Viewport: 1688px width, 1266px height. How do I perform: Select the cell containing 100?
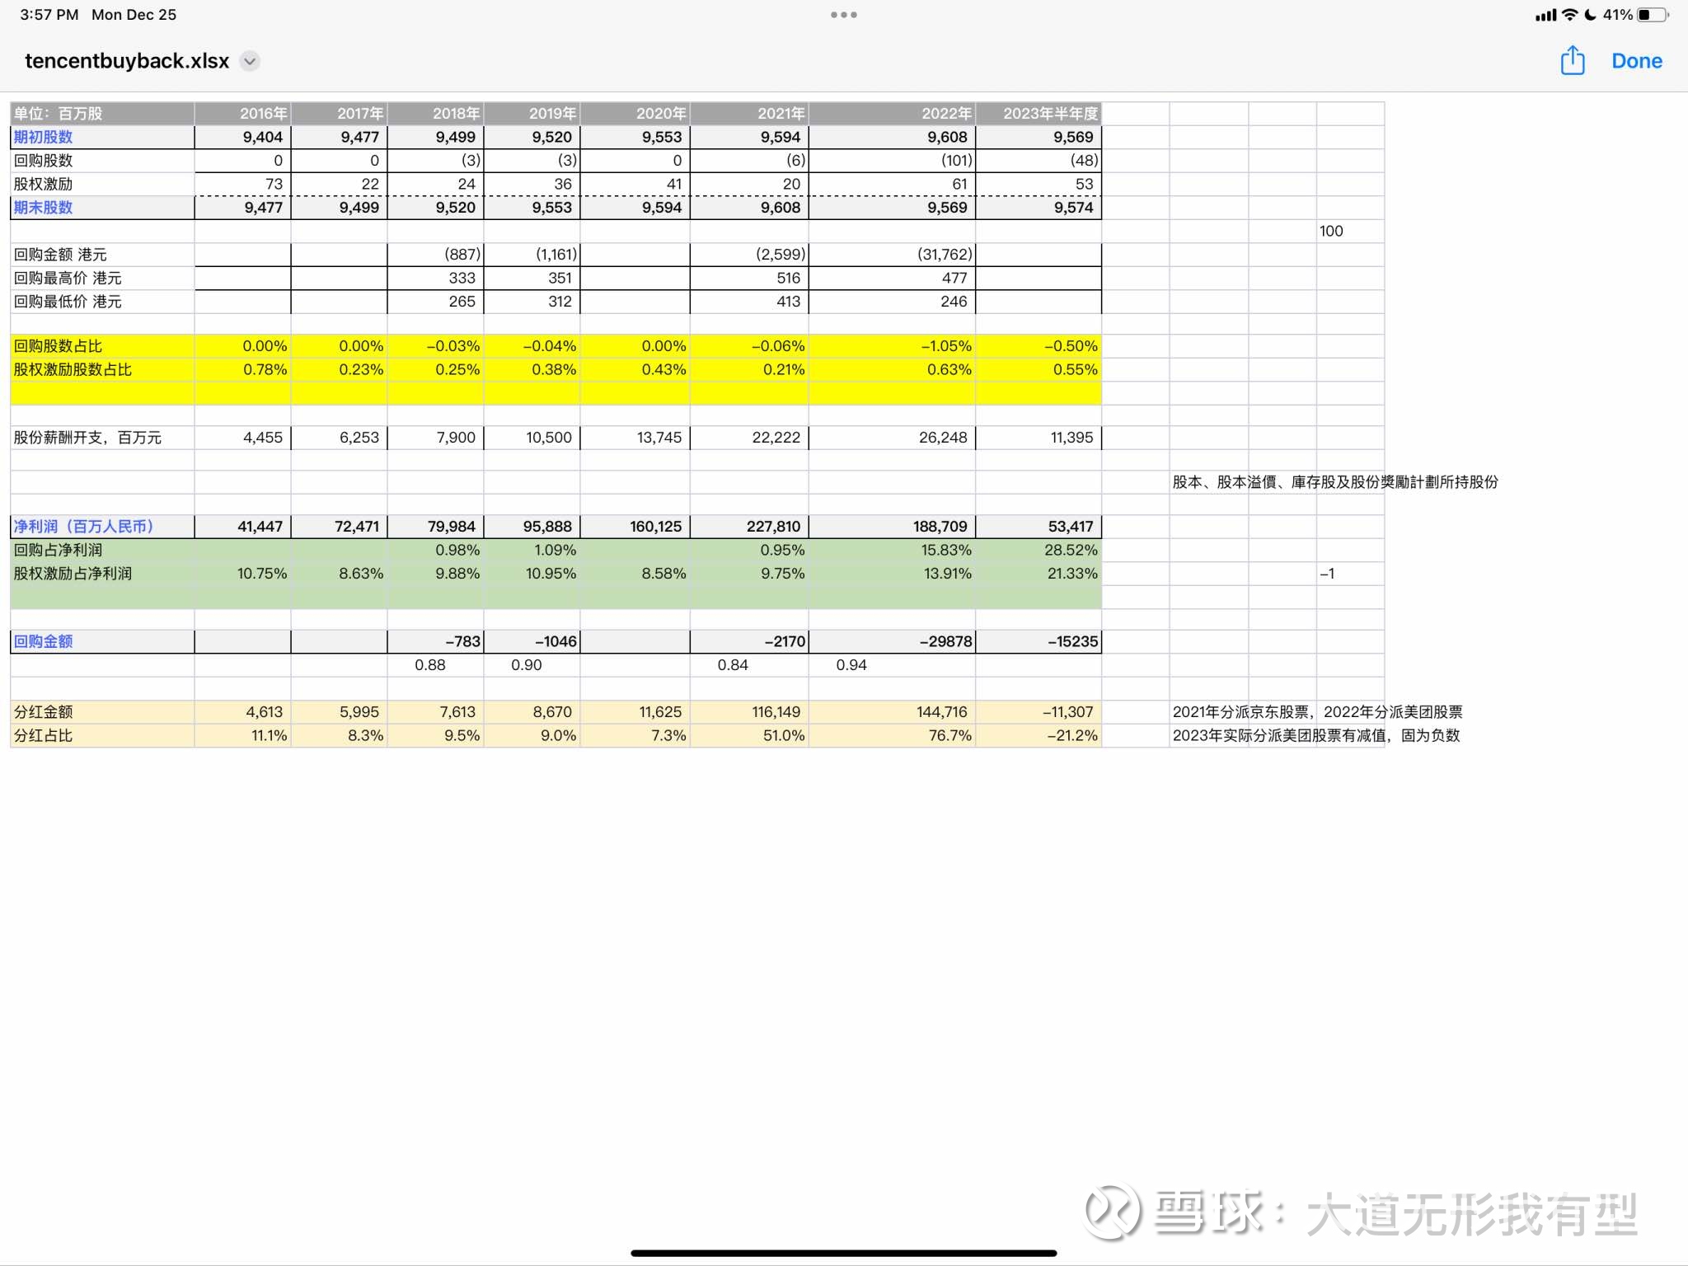click(x=1350, y=232)
